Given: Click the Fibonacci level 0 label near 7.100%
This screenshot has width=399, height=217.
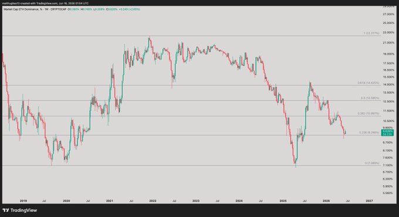Looking at the screenshot, I should click(x=372, y=163).
